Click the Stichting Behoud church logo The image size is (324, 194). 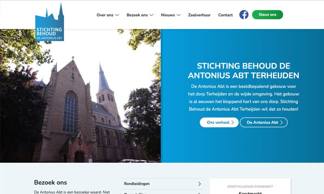[49, 23]
